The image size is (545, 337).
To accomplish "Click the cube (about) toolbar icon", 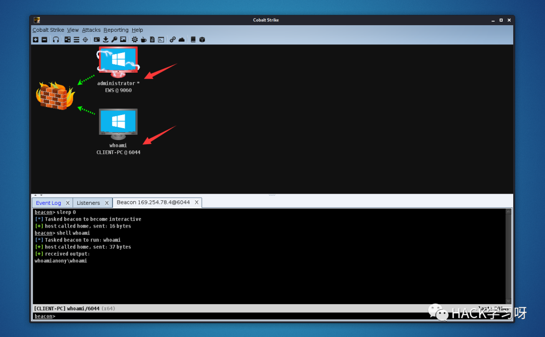I will point(202,40).
